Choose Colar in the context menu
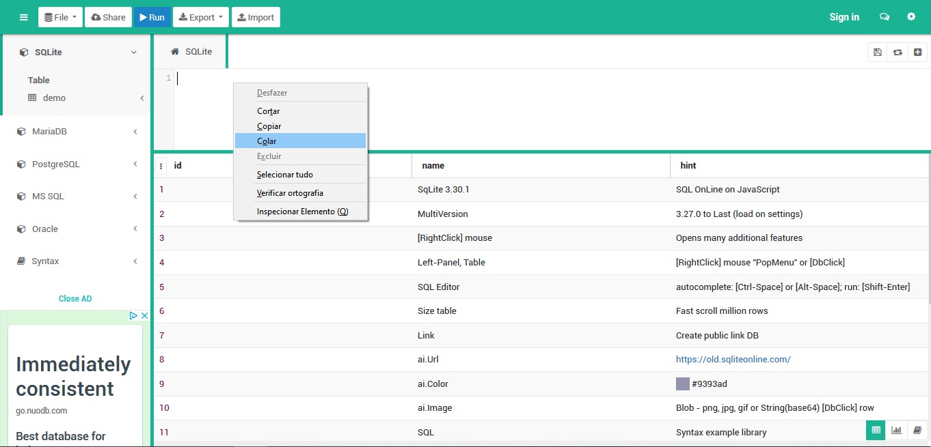931x447 pixels. point(300,141)
